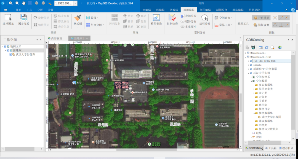Switch to the 缓存目录 panel tab

click(x=286, y=148)
